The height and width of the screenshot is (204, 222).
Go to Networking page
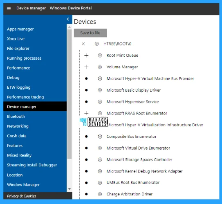[18, 126]
